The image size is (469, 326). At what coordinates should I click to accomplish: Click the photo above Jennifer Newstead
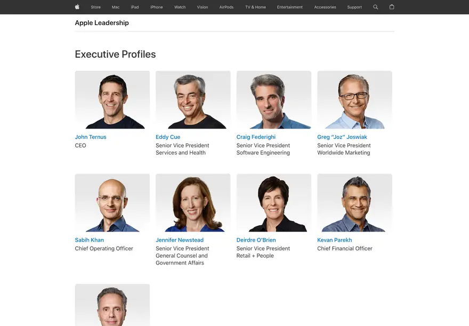193,203
